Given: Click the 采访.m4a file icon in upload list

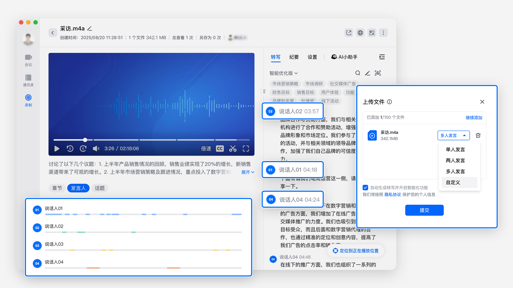Looking at the screenshot, I should 372,135.
